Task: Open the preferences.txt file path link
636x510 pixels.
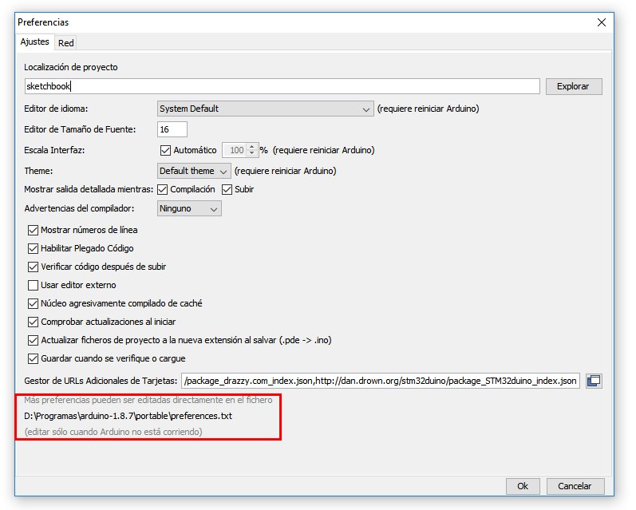Action: (x=128, y=416)
